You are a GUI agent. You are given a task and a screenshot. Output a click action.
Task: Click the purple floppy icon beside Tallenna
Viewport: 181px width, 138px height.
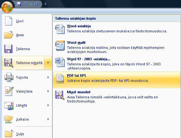(8, 49)
